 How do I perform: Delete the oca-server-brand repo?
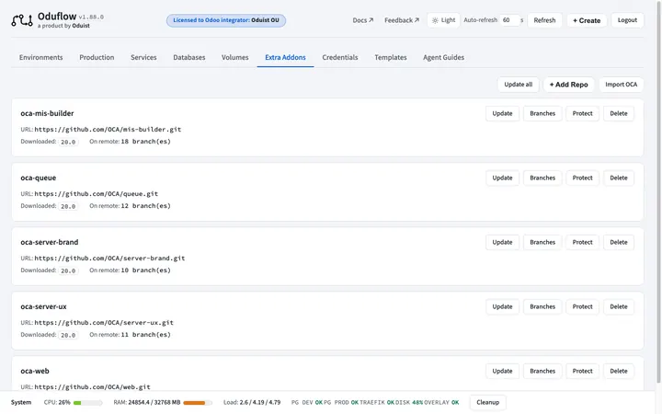click(x=619, y=242)
